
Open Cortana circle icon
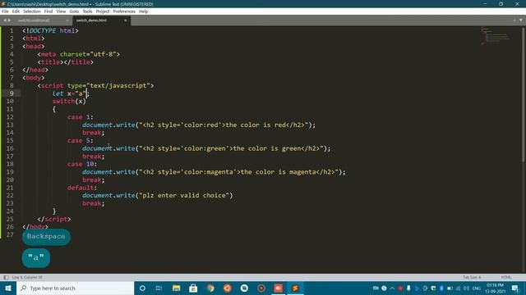142,288
